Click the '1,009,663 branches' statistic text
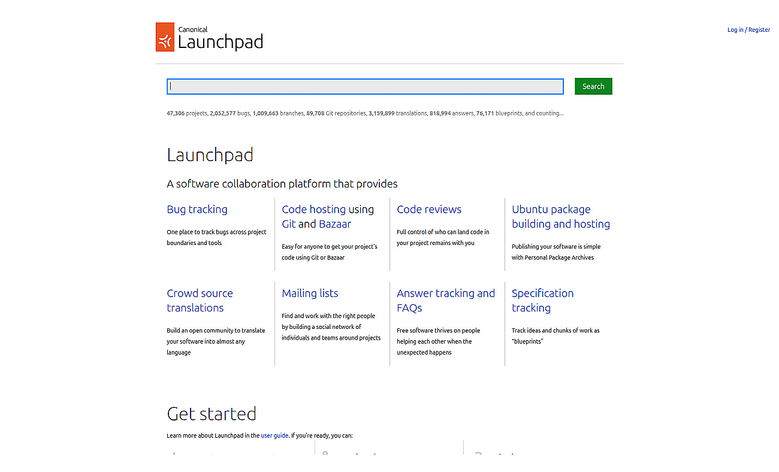The height and width of the screenshot is (472, 779). pos(278,113)
